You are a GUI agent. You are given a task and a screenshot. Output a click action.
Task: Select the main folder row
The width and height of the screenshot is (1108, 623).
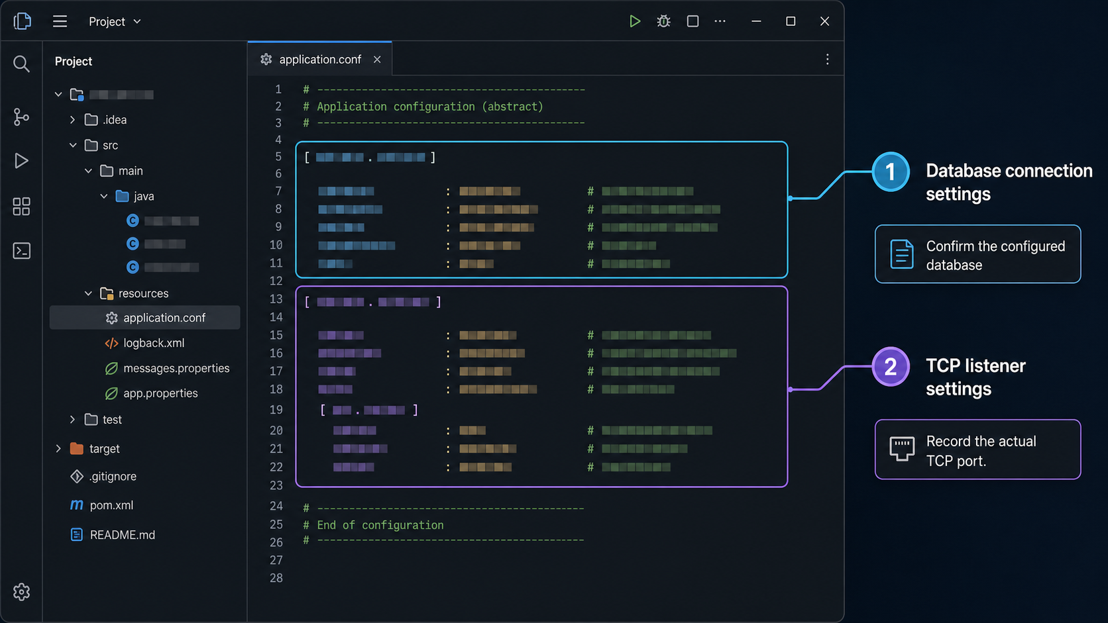coord(145,171)
